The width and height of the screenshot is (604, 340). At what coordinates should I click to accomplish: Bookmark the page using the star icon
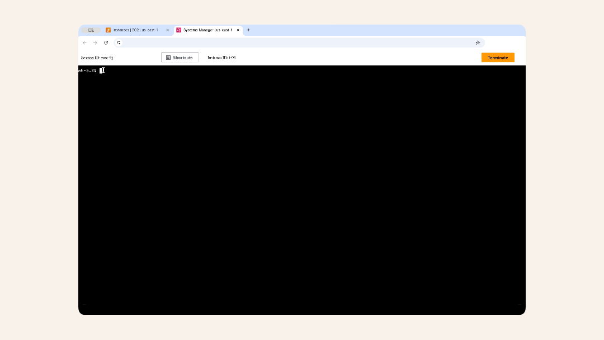point(478,42)
